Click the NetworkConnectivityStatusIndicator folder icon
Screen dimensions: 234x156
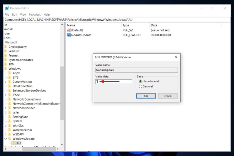pyautogui.click(x=10, y=104)
